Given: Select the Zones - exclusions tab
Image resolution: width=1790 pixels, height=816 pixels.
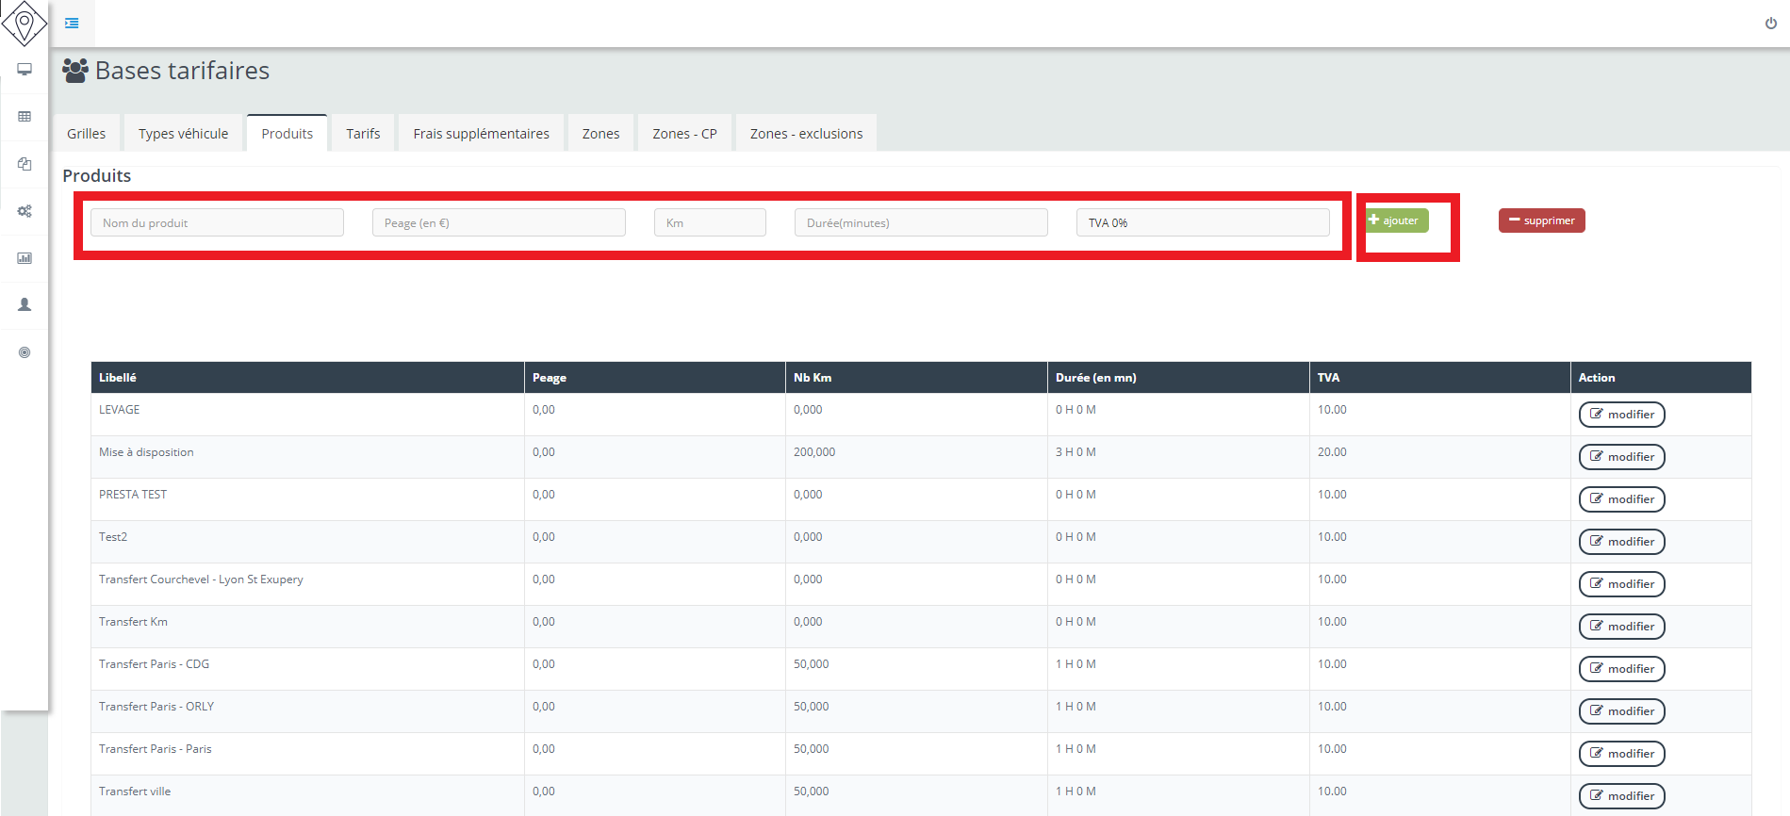Looking at the screenshot, I should (806, 134).
